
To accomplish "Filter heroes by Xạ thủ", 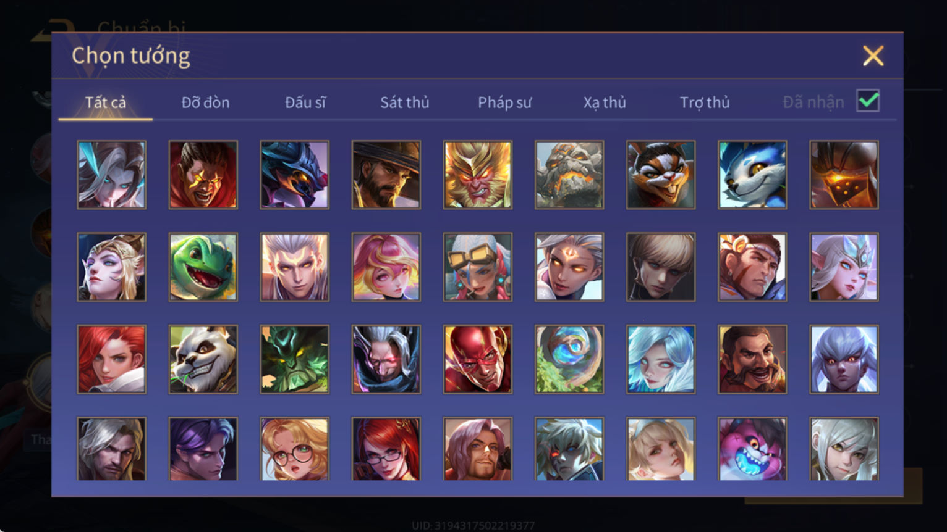I will [x=605, y=102].
